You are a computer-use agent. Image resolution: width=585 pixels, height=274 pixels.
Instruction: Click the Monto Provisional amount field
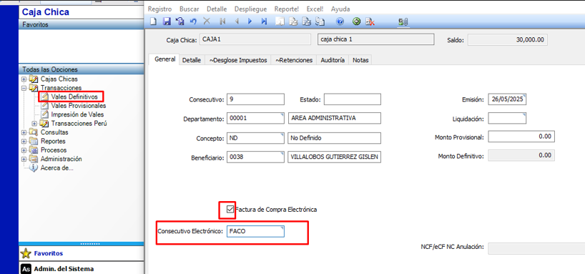521,137
